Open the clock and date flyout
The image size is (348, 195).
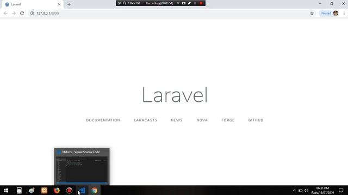[x=322, y=190]
